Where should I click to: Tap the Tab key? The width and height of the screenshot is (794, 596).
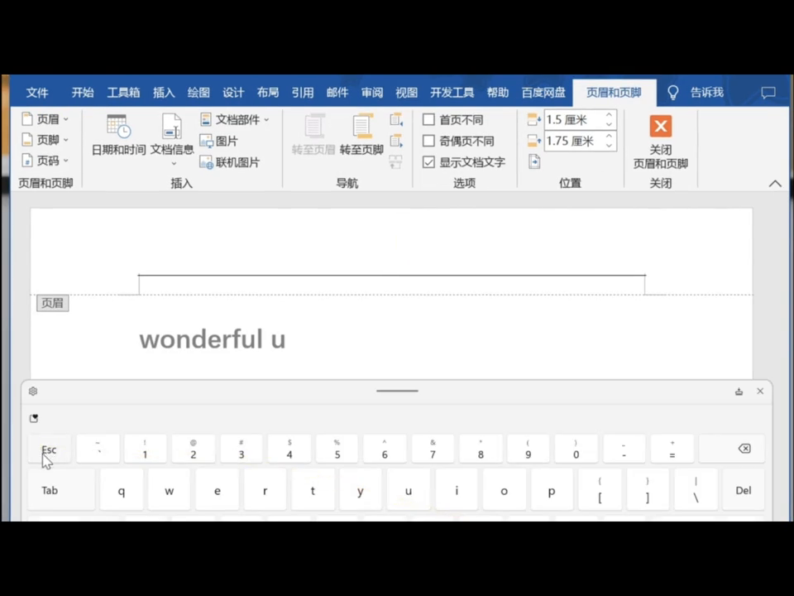click(61, 490)
